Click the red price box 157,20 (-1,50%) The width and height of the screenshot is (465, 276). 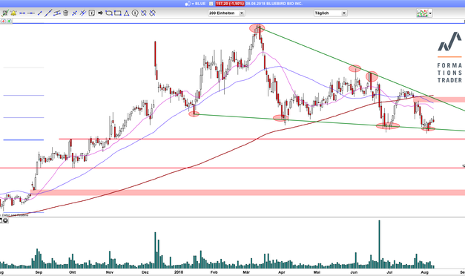click(230, 4)
